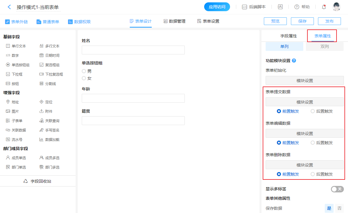
Task: Open notifications bell icon
Action: click(x=324, y=7)
